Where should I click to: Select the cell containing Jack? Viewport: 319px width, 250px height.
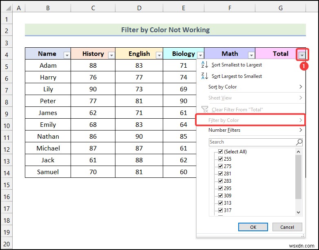[x=48, y=160]
